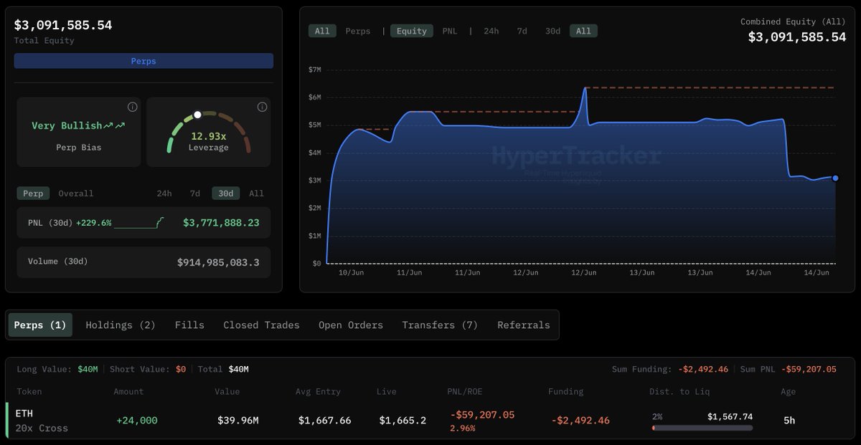Click the chart's latest equity data point
Screen dimensions: 861x445
[835, 178]
